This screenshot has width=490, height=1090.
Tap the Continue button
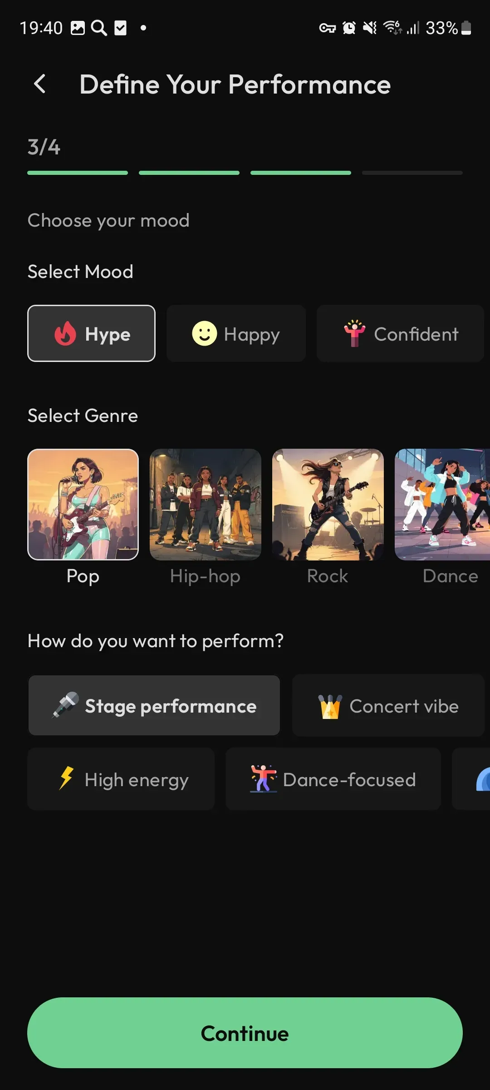point(245,1033)
